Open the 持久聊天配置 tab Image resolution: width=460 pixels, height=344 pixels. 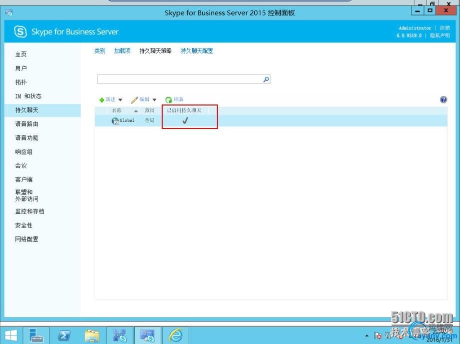click(x=197, y=51)
